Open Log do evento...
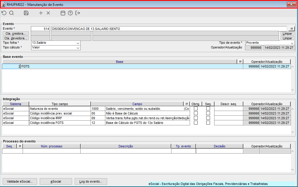 (x=91, y=181)
